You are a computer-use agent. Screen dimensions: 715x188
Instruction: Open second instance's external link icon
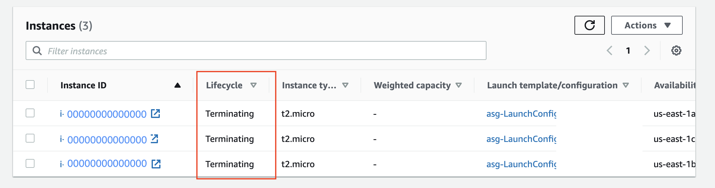[154, 139]
